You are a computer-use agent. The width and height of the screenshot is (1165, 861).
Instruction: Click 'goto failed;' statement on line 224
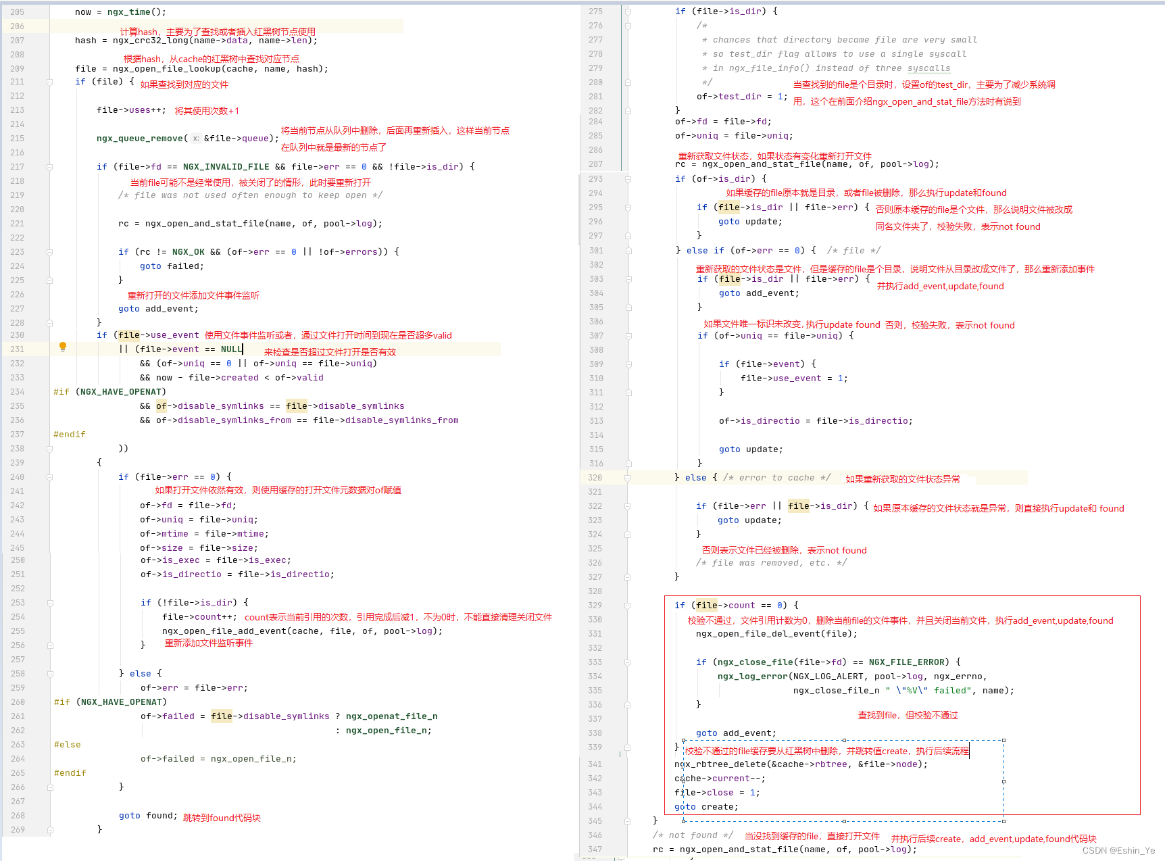tap(172, 266)
